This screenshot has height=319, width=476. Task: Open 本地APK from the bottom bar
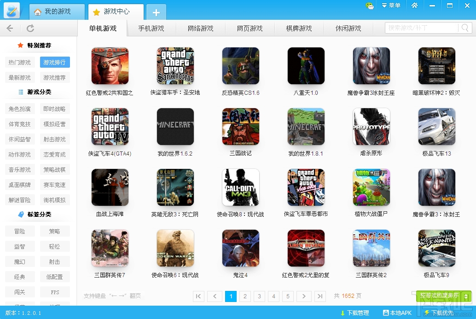396,313
